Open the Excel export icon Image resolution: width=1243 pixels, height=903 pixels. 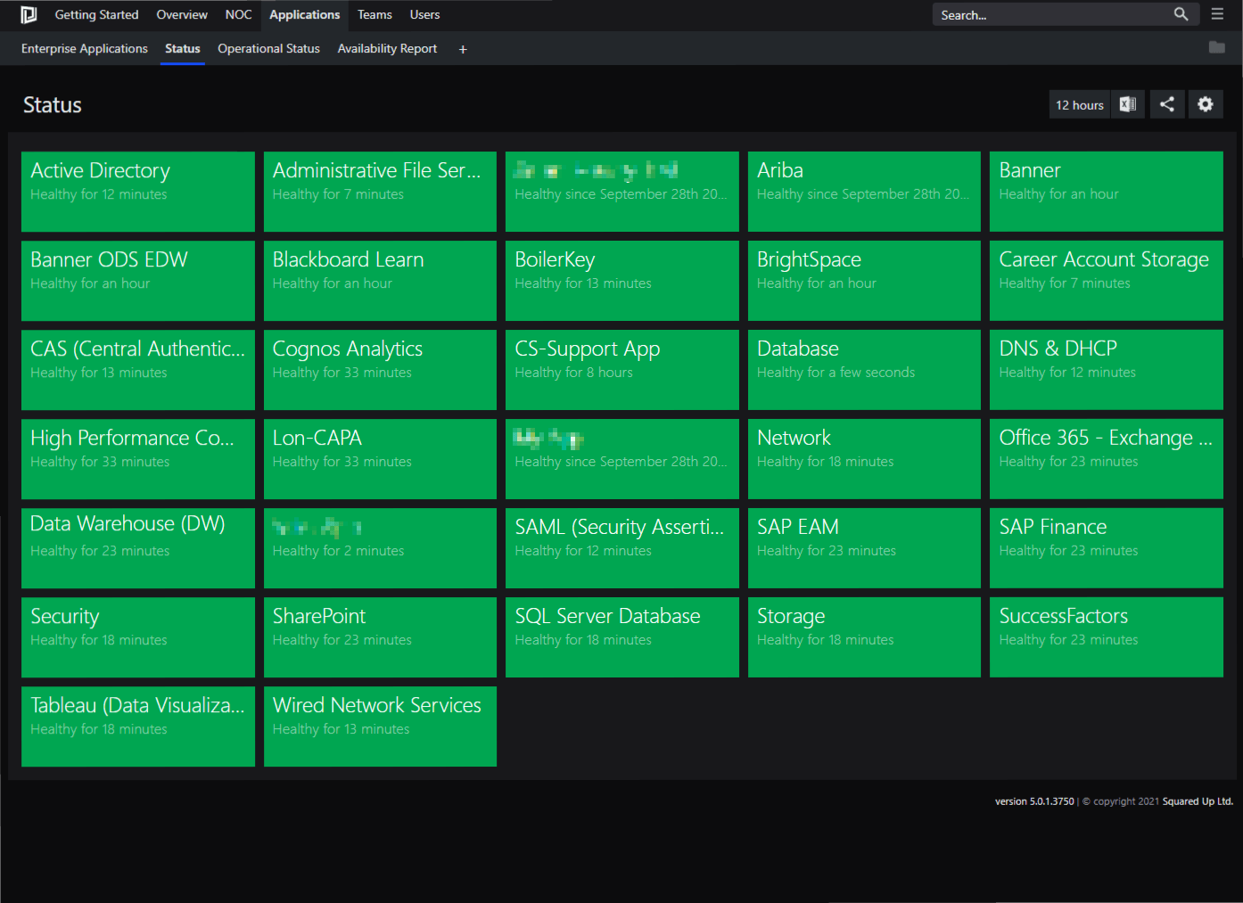pyautogui.click(x=1127, y=104)
